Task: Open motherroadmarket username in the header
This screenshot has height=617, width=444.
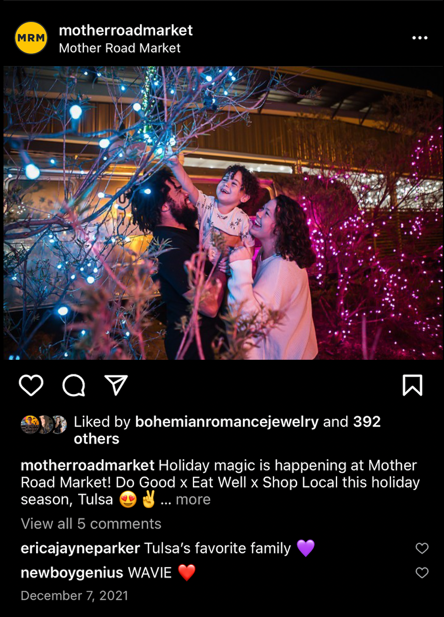Action: click(x=126, y=30)
